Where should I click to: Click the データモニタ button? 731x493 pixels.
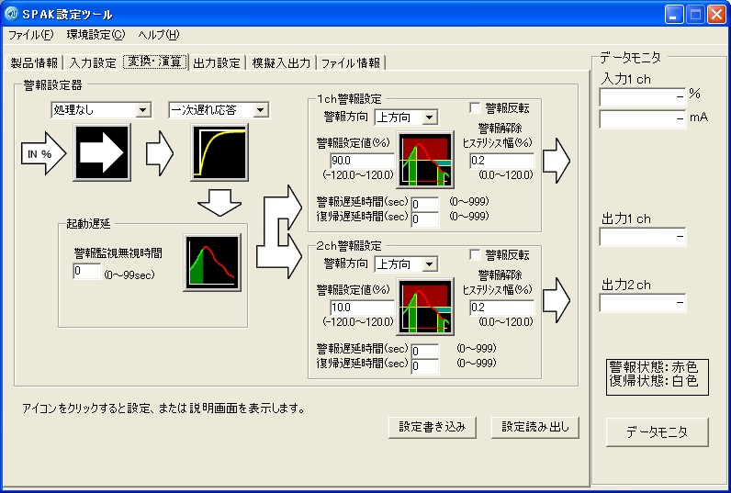point(658,431)
